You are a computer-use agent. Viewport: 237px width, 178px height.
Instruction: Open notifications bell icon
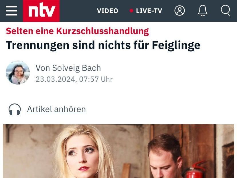point(203,11)
